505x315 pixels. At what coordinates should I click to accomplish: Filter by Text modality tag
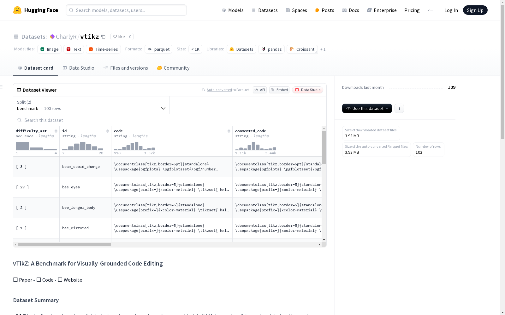click(x=74, y=49)
